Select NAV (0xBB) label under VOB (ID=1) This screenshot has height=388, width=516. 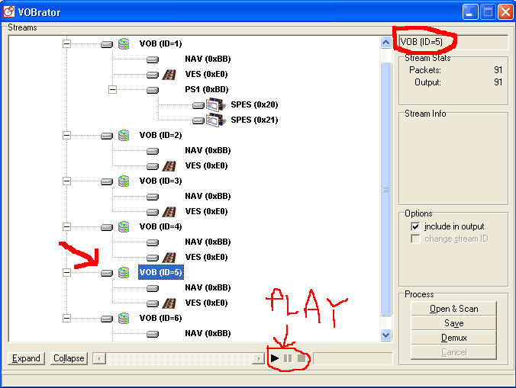[208, 59]
